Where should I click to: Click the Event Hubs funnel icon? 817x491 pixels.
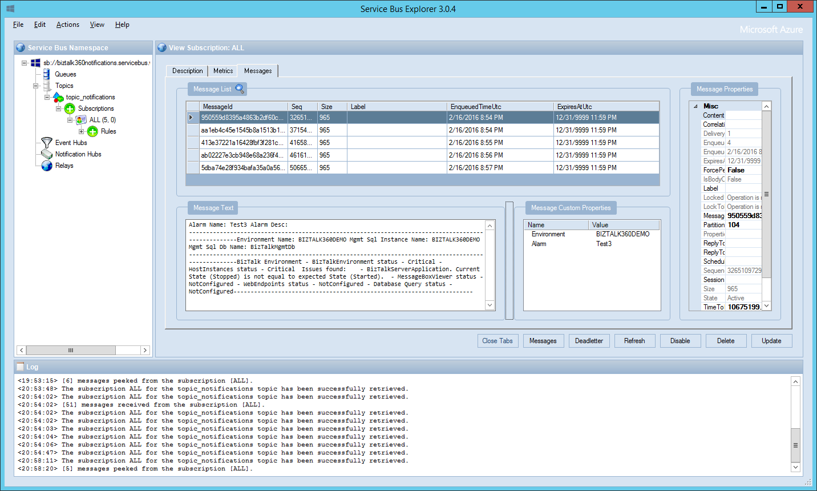tap(47, 143)
